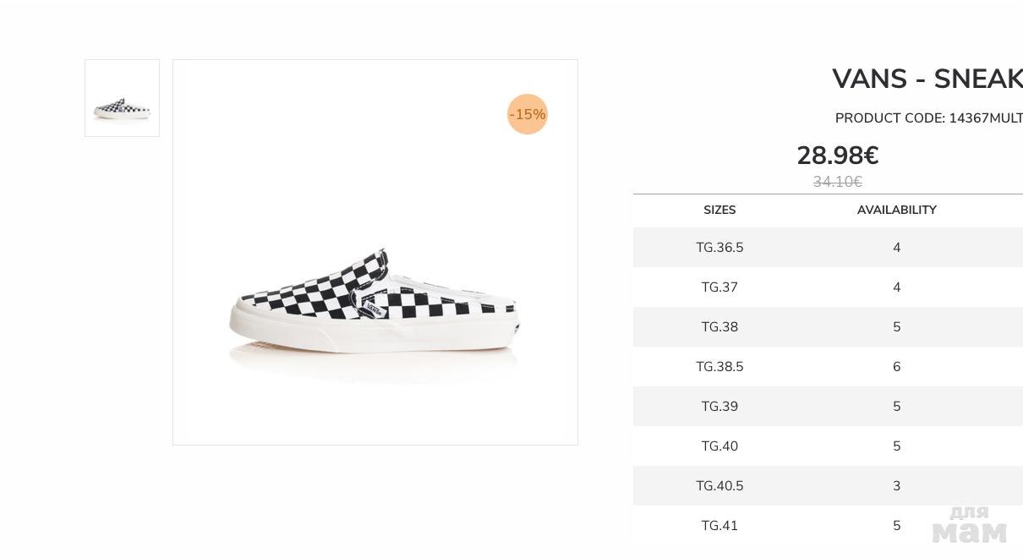The height and width of the screenshot is (558, 1023).
Task: Choose the TG.41 size label
Action: pos(719,526)
